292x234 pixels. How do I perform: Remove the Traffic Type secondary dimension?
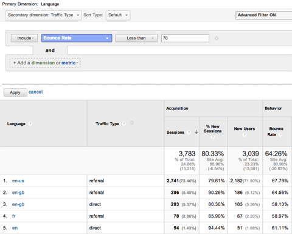pyautogui.click(x=132, y=123)
